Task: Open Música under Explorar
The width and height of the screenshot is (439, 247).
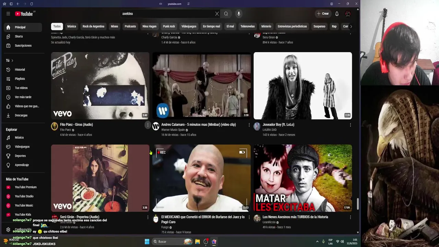Action: point(23,138)
